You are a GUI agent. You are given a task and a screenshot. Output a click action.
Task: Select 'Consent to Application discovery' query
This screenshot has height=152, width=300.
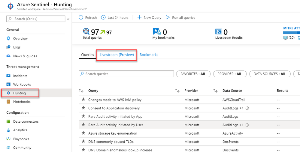pos(114,108)
